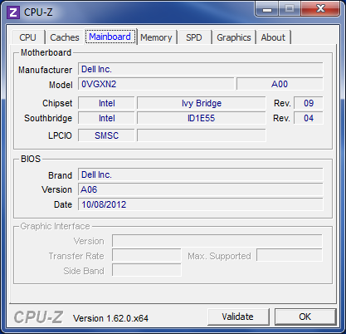The width and height of the screenshot is (346, 334).
Task: Click the CPU-Z window title text
Action: [x=38, y=12]
